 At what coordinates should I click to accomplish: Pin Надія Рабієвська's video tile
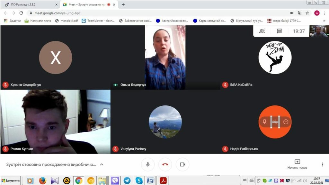click(264, 121)
